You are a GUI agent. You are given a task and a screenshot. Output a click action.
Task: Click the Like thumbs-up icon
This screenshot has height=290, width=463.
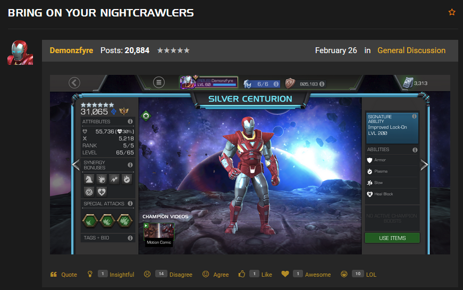coord(242,274)
